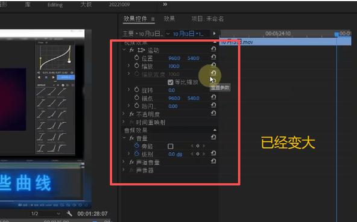Enable the 旁路 bypass checkbox

click(x=170, y=146)
